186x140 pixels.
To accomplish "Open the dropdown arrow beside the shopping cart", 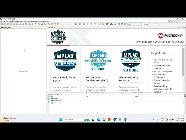I will pos(117,24).
